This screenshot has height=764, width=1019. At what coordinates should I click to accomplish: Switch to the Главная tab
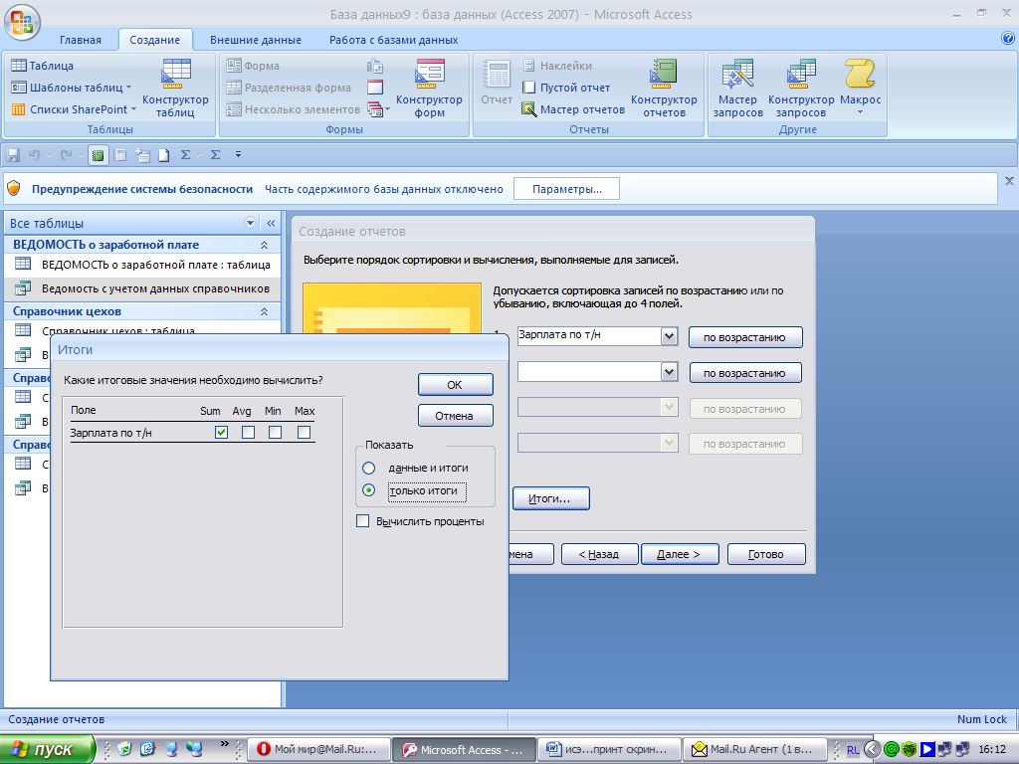click(x=80, y=40)
